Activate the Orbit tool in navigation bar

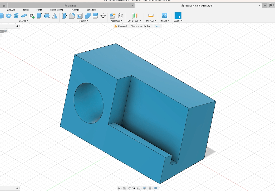point(119,188)
